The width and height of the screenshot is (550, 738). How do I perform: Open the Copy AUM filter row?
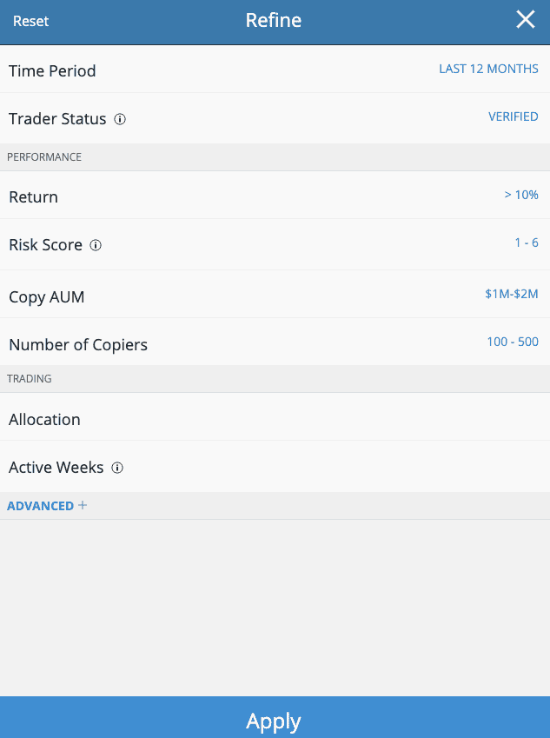click(x=275, y=294)
